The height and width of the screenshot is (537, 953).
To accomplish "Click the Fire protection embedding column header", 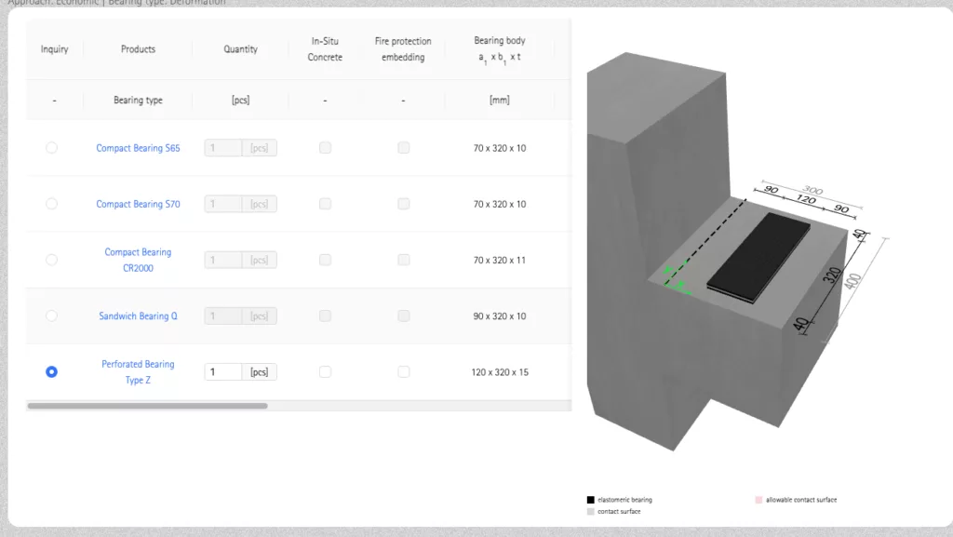I will tap(403, 49).
